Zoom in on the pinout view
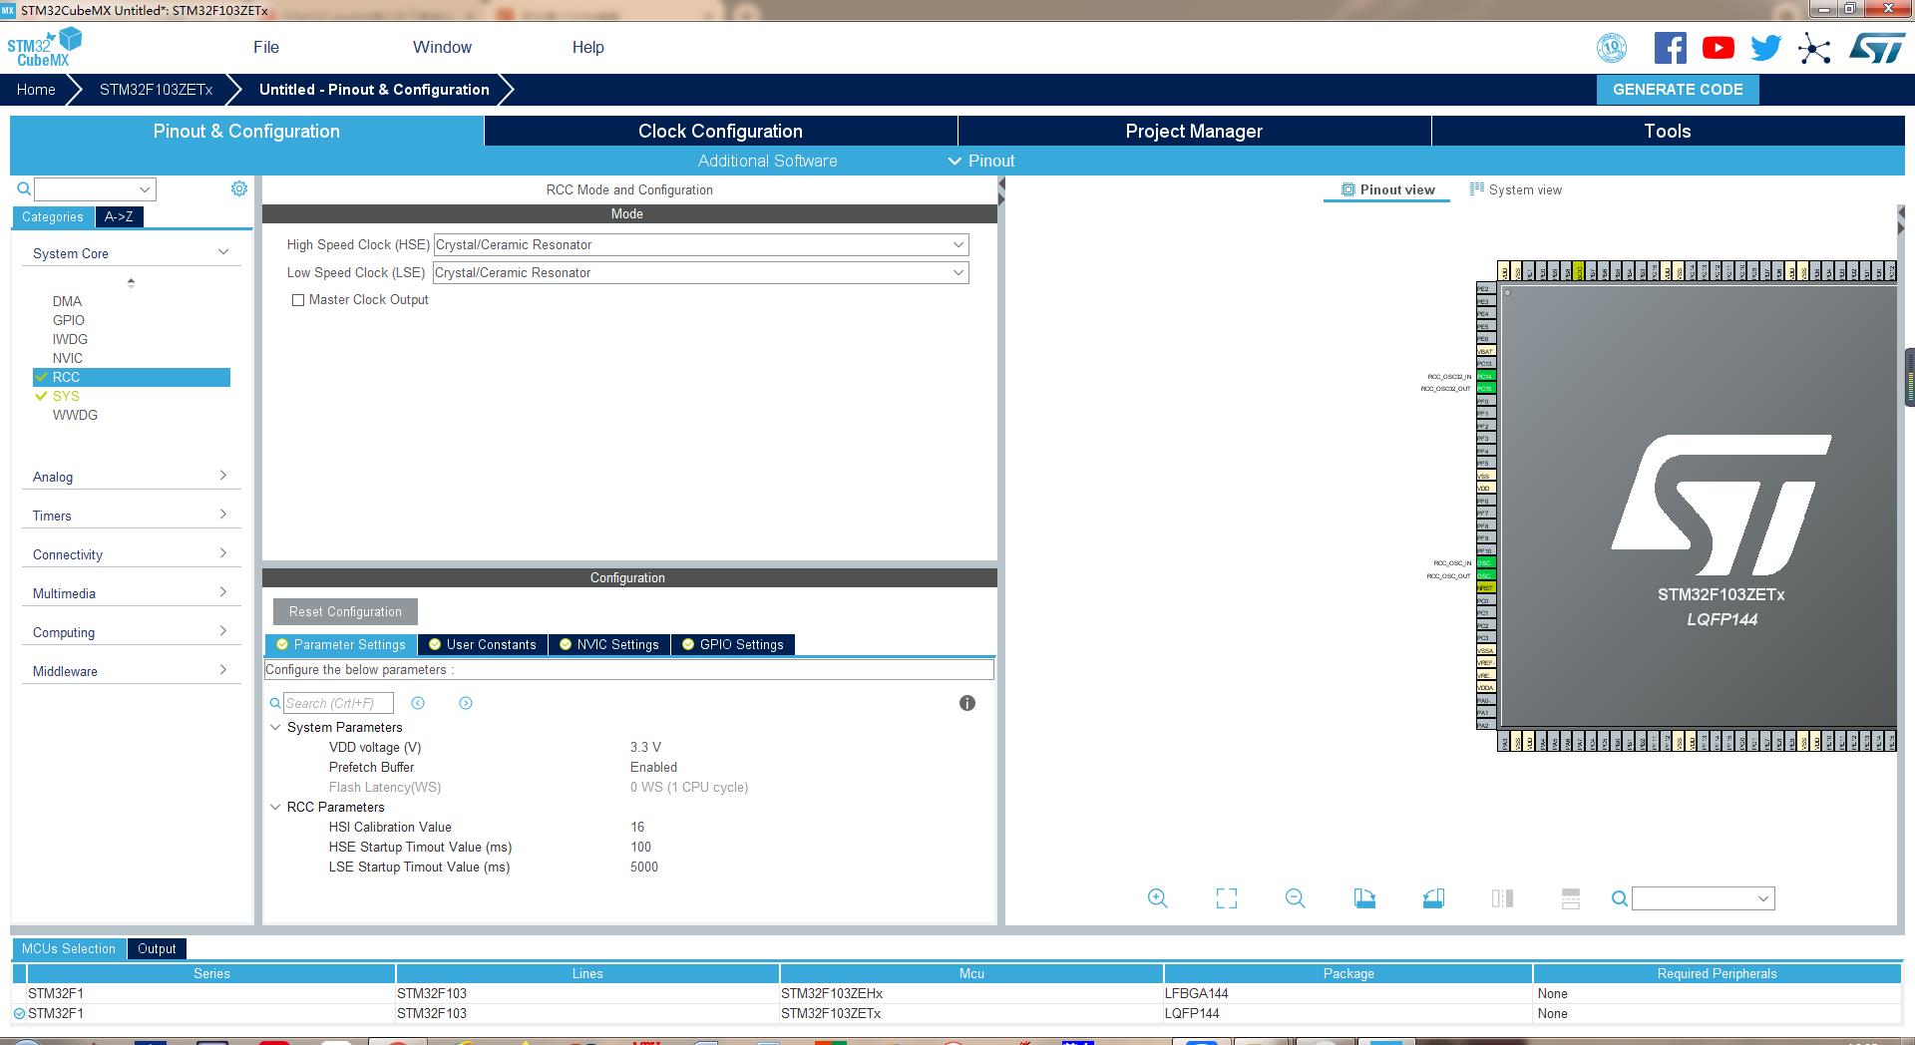This screenshot has height=1045, width=1915. [1158, 898]
